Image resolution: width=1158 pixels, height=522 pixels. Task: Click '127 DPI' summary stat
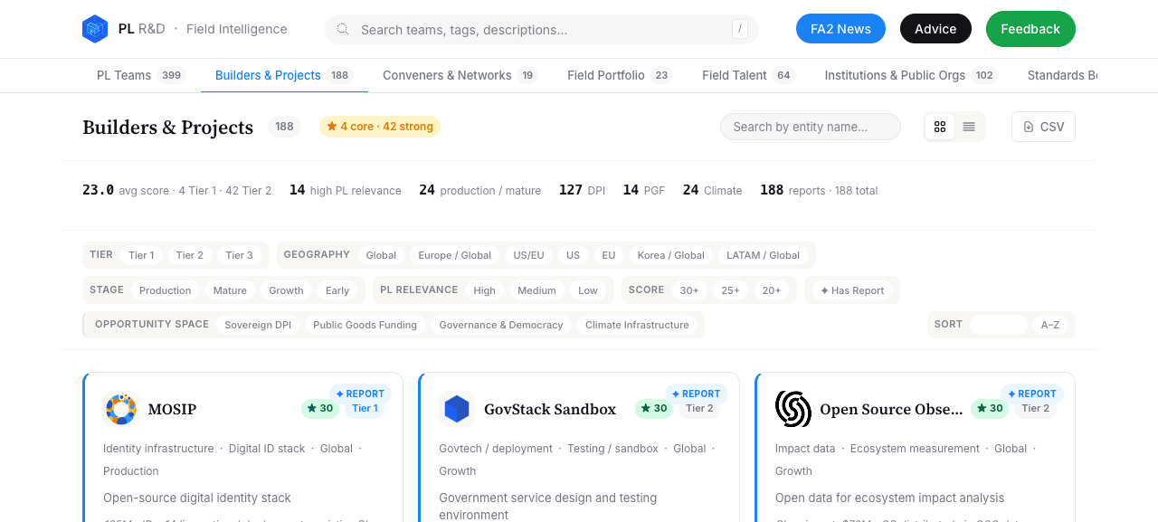[x=582, y=190]
